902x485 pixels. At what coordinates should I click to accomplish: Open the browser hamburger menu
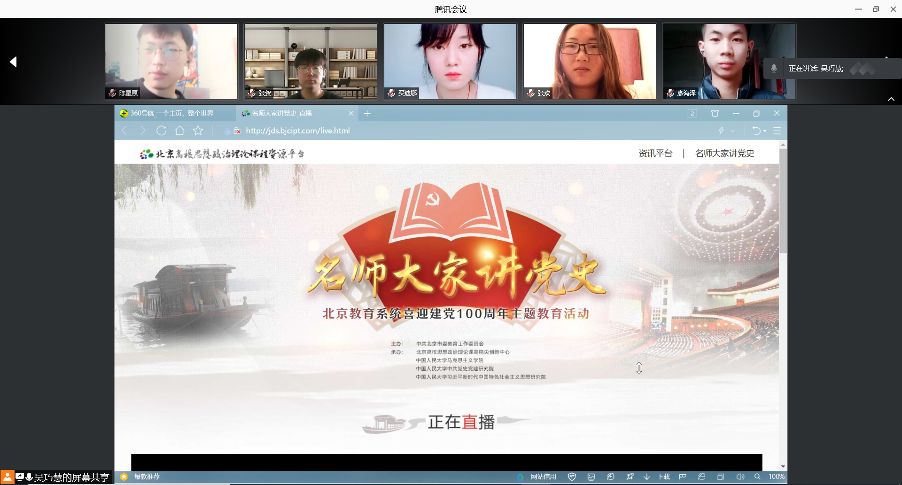click(777, 131)
